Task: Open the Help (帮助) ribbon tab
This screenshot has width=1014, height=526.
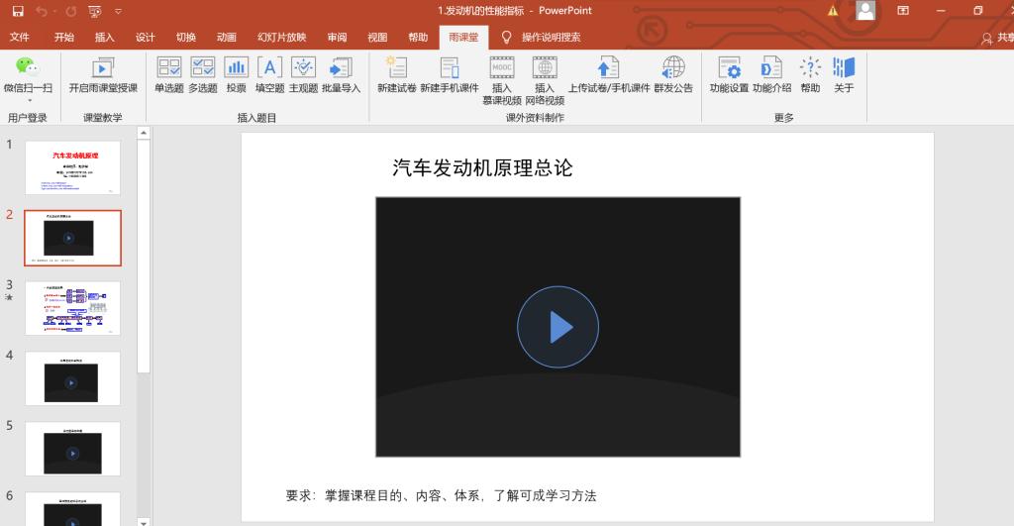Action: pyautogui.click(x=418, y=37)
